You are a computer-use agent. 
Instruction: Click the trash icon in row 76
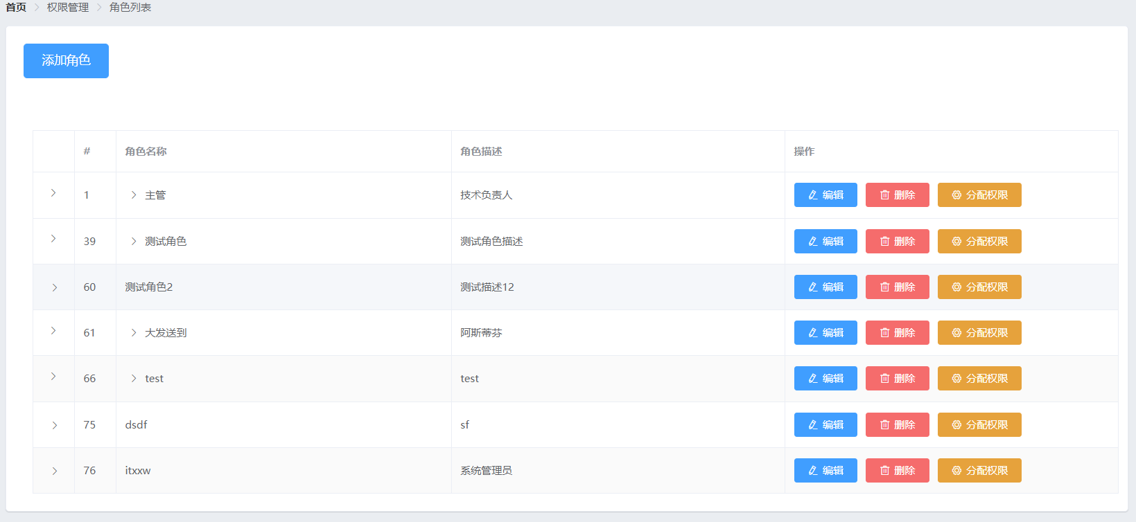(x=884, y=471)
